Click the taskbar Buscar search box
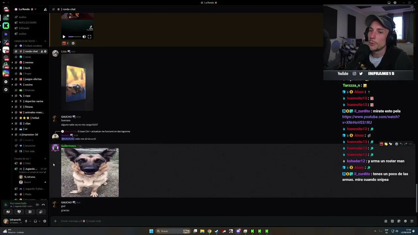 point(173,231)
